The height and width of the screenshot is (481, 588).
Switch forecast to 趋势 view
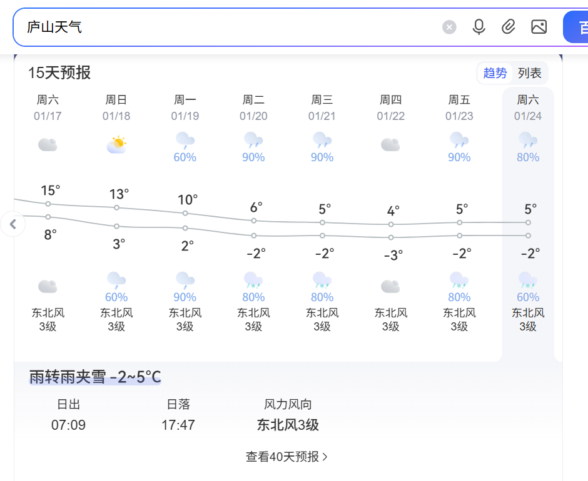(x=495, y=73)
